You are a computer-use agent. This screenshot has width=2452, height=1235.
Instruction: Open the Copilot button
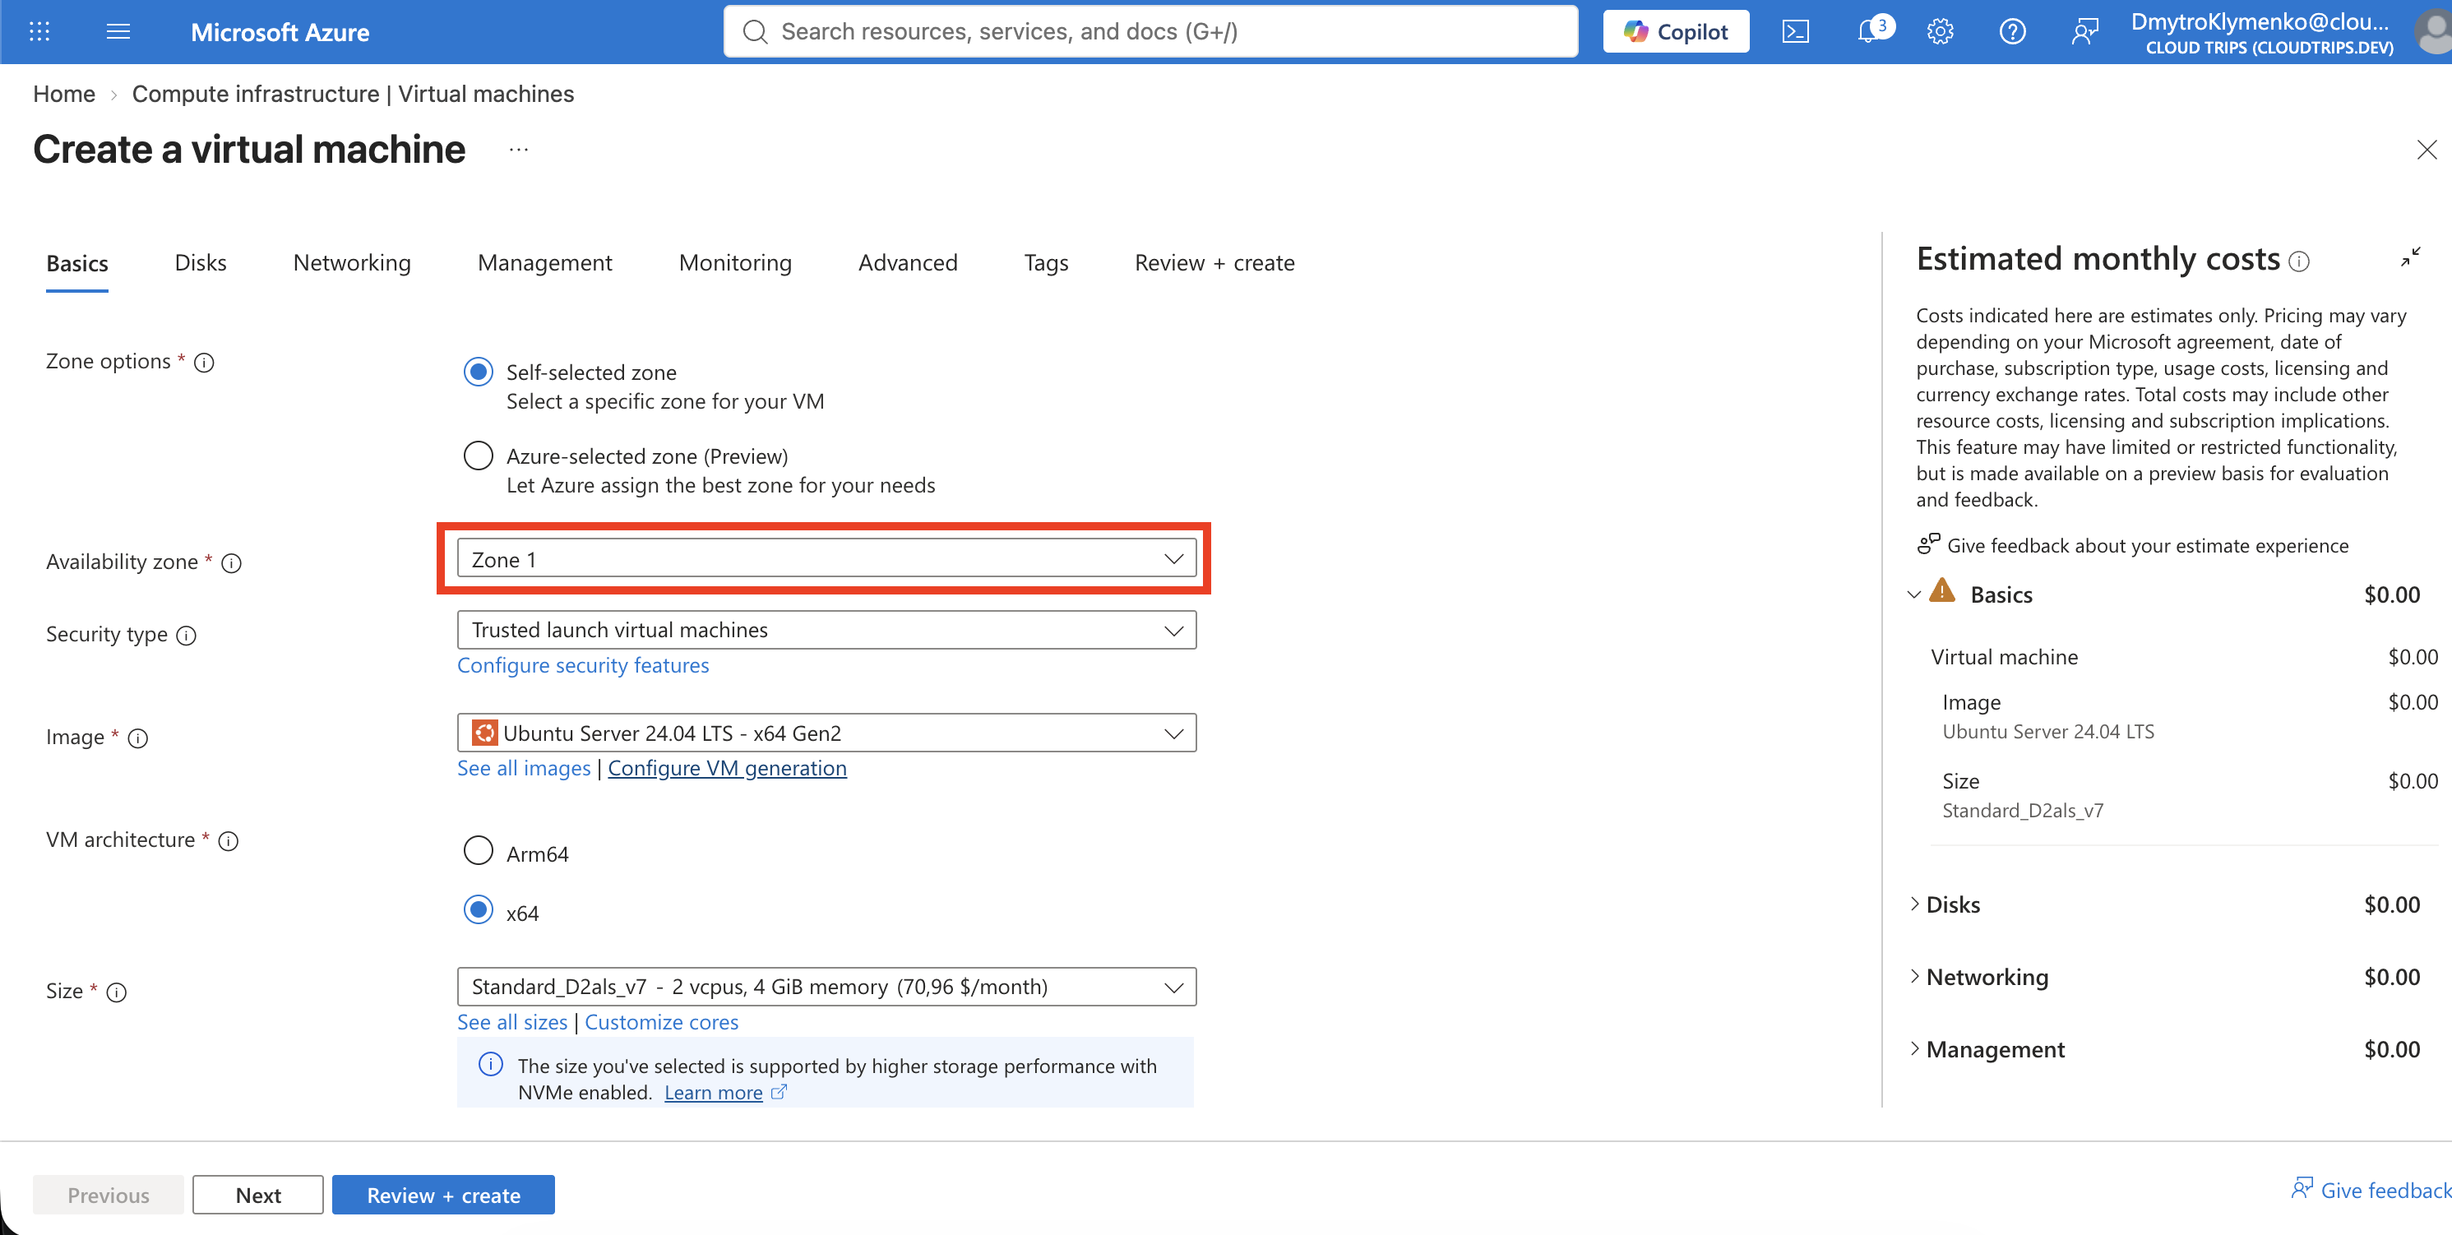[1677, 31]
